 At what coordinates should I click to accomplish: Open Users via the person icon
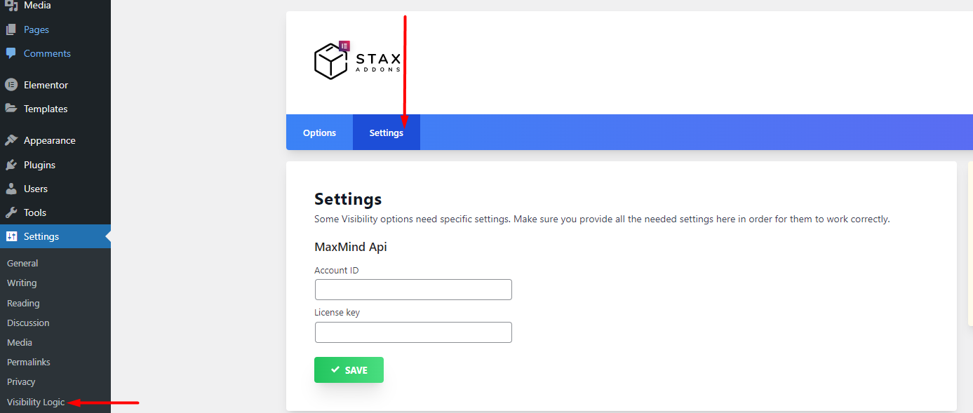12,188
